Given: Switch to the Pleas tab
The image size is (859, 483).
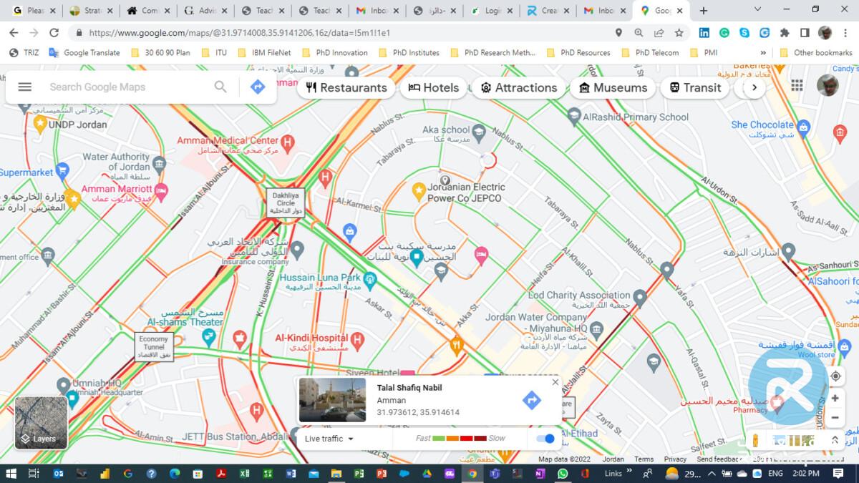Looking at the screenshot, I should click(33, 11).
